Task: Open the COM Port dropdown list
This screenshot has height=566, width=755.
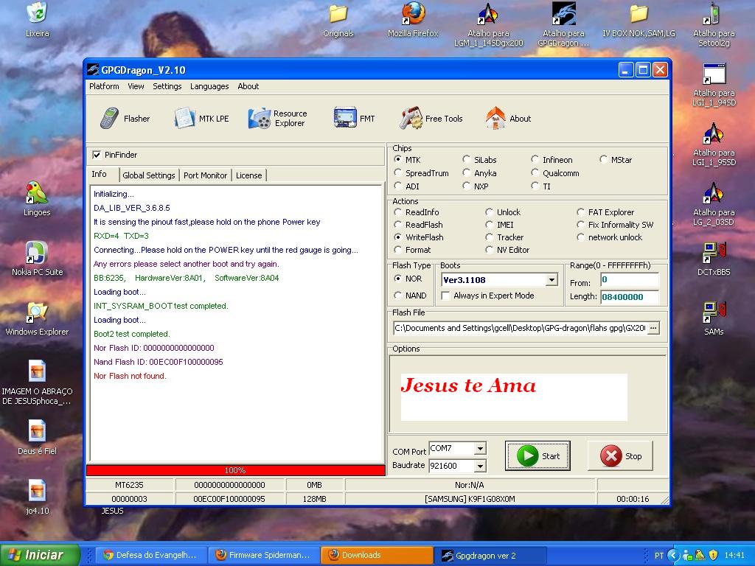Action: [x=480, y=449]
